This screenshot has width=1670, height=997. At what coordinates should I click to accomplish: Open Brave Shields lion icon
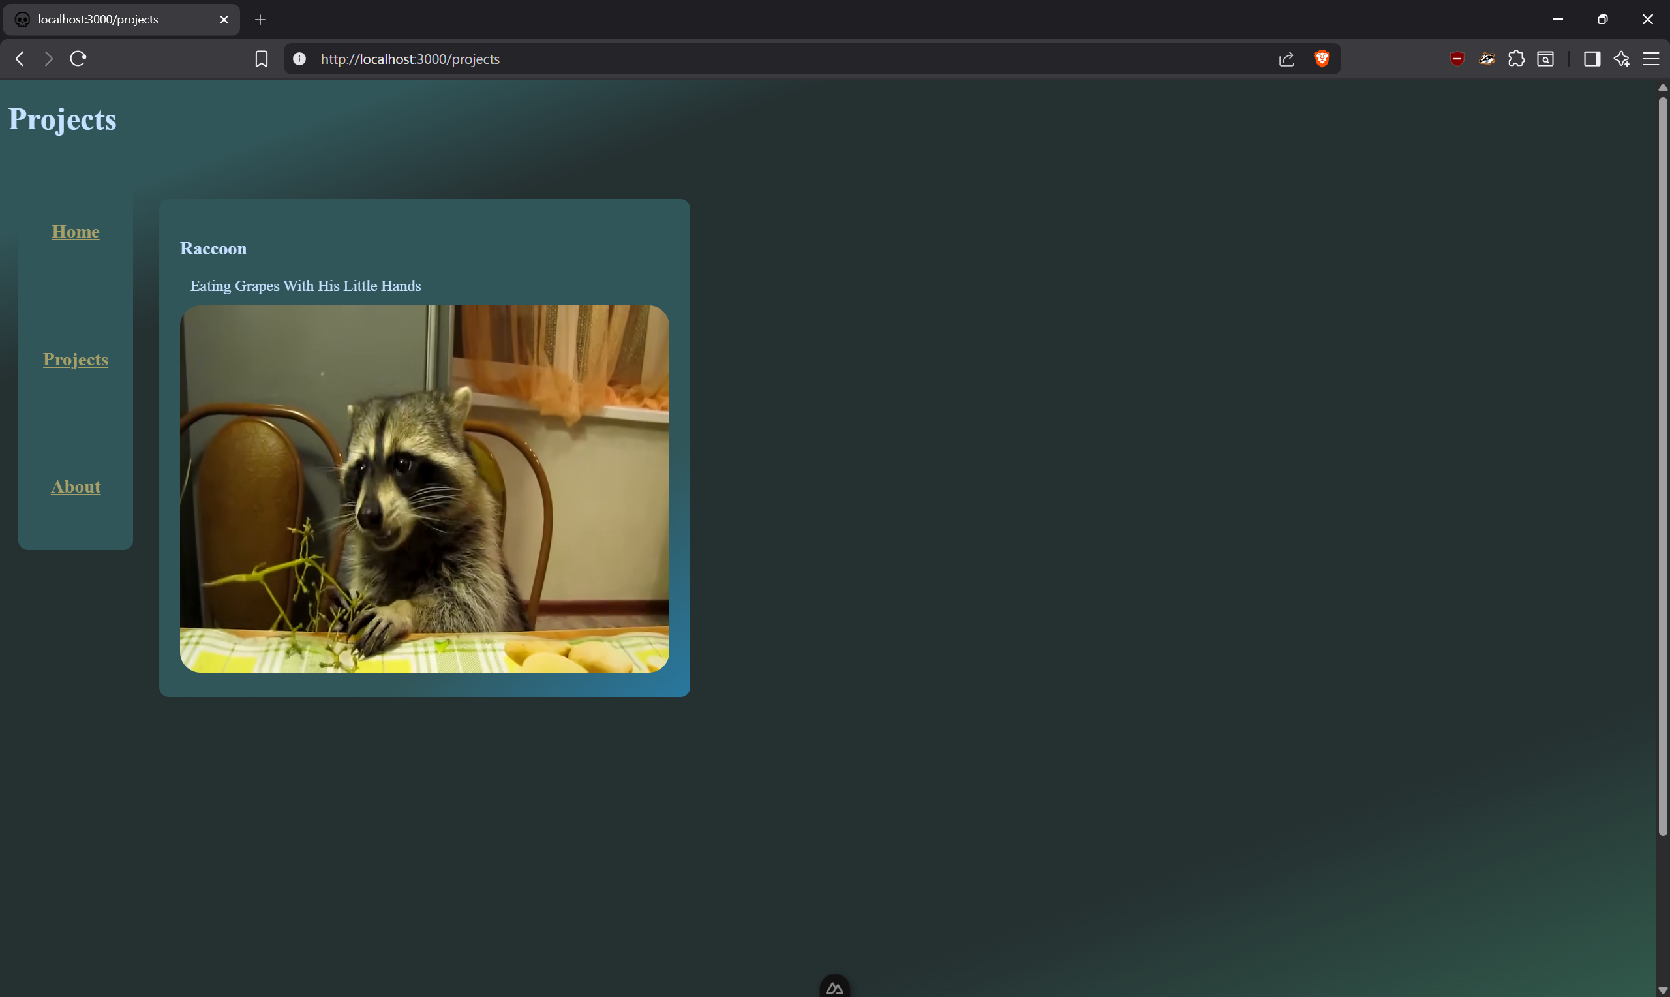click(x=1322, y=59)
